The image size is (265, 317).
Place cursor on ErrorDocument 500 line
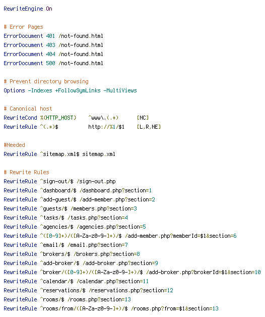coord(53,63)
